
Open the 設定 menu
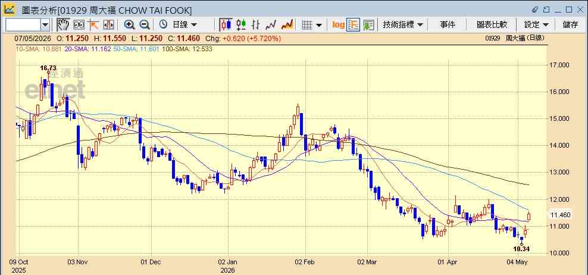(536, 25)
